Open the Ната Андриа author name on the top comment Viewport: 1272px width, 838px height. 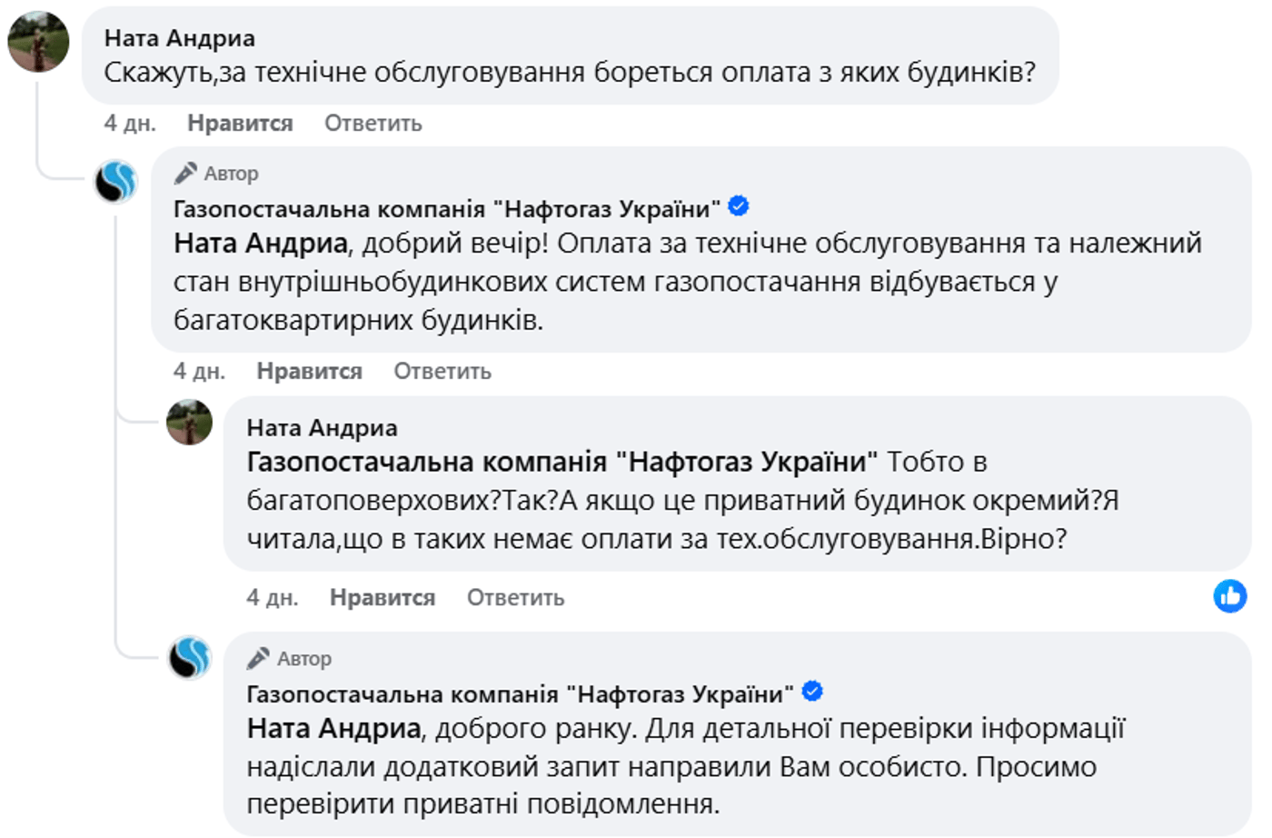coord(179,38)
